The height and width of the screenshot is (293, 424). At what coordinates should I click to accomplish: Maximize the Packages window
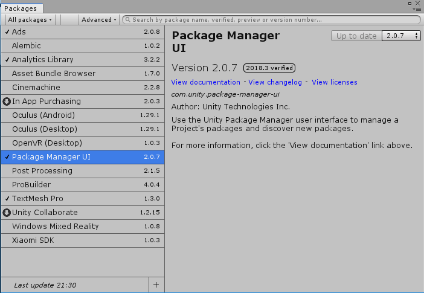(410, 3)
